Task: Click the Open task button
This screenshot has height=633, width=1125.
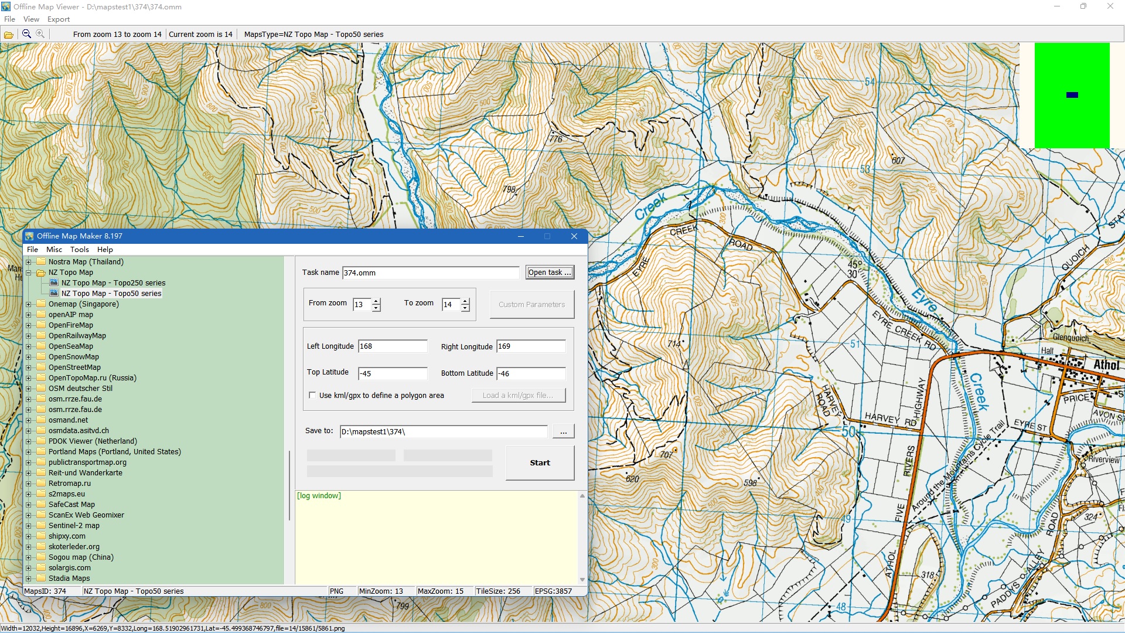Action: click(550, 272)
